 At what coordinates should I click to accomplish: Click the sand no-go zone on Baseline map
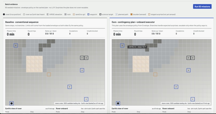coord(34,64)
